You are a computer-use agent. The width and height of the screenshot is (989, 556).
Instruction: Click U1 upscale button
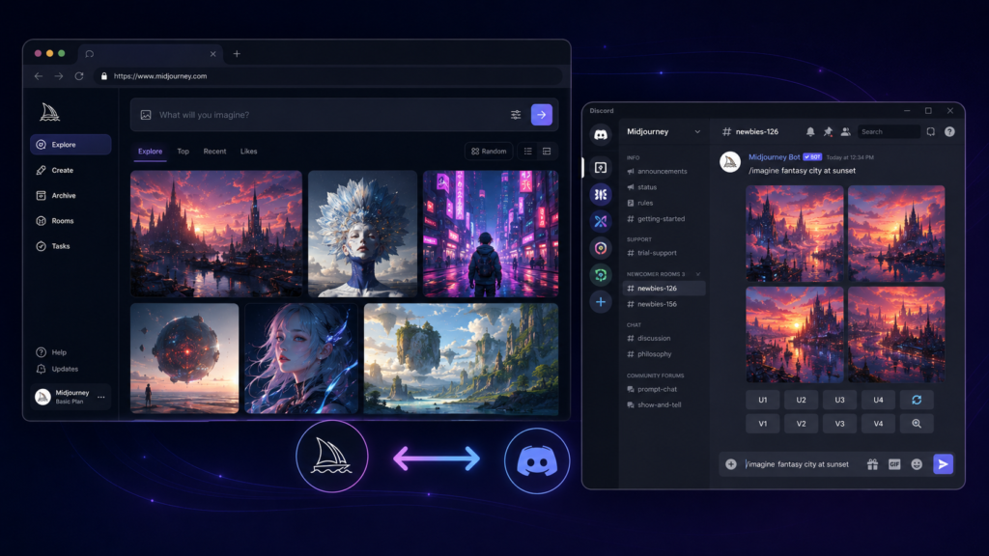[763, 400]
